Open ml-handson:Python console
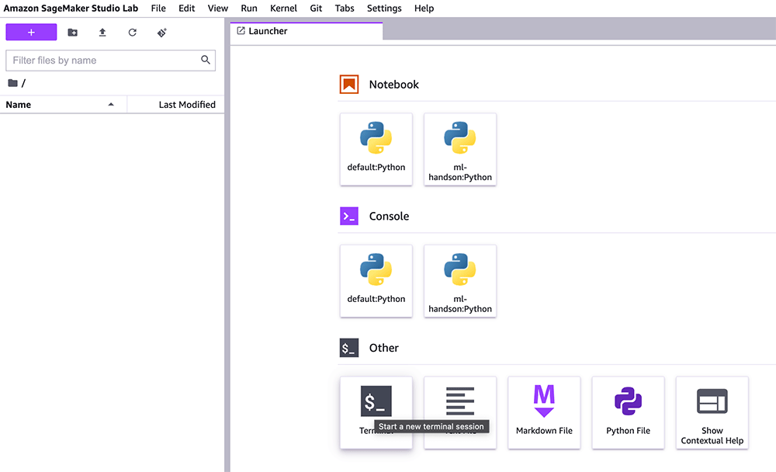776x472 pixels. 460,280
